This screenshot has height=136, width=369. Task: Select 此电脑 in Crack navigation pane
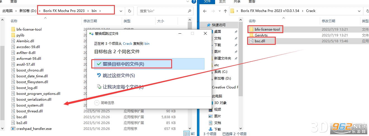(217, 96)
